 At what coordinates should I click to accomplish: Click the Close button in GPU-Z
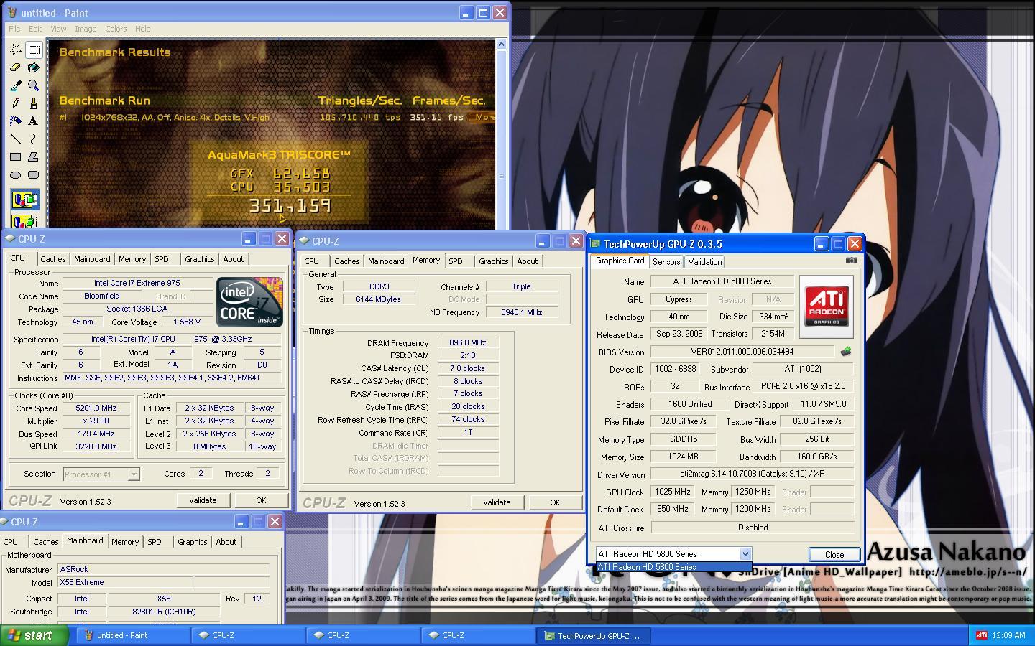point(834,554)
